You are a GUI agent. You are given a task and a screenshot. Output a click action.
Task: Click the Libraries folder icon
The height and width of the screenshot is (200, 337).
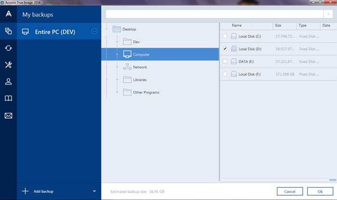[x=127, y=79]
